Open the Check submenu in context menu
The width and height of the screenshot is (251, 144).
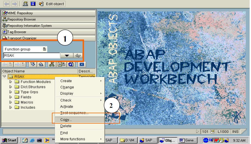tap(80, 100)
